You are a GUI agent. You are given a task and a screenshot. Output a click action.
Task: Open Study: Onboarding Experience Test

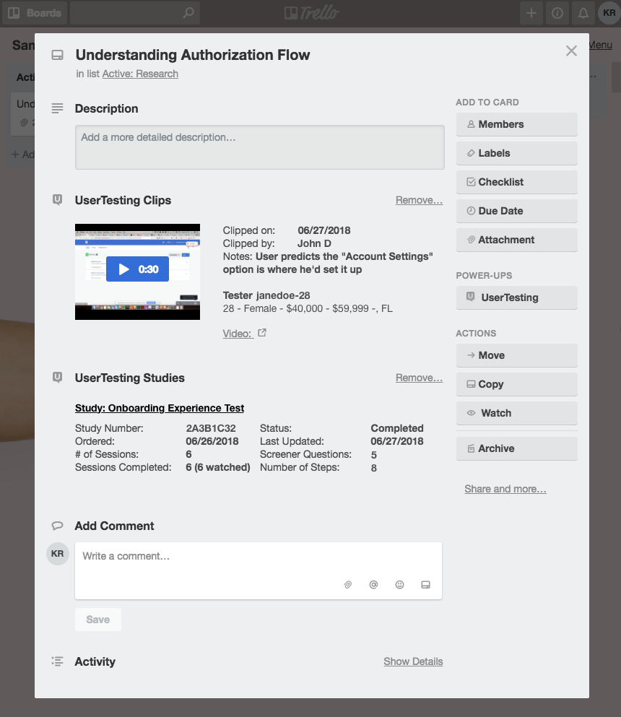[159, 408]
